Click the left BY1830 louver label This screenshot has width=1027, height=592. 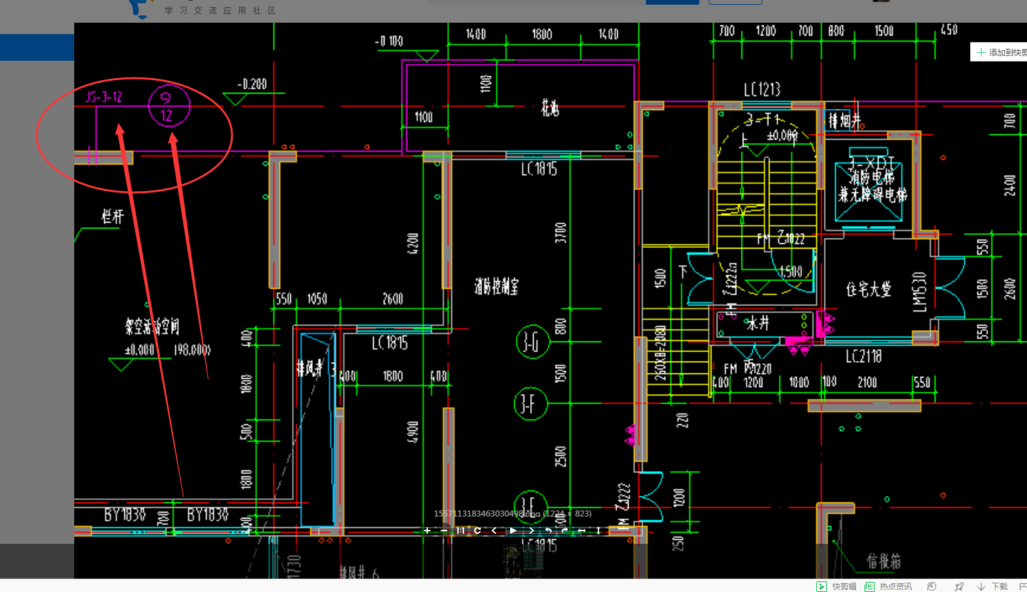coord(124,515)
